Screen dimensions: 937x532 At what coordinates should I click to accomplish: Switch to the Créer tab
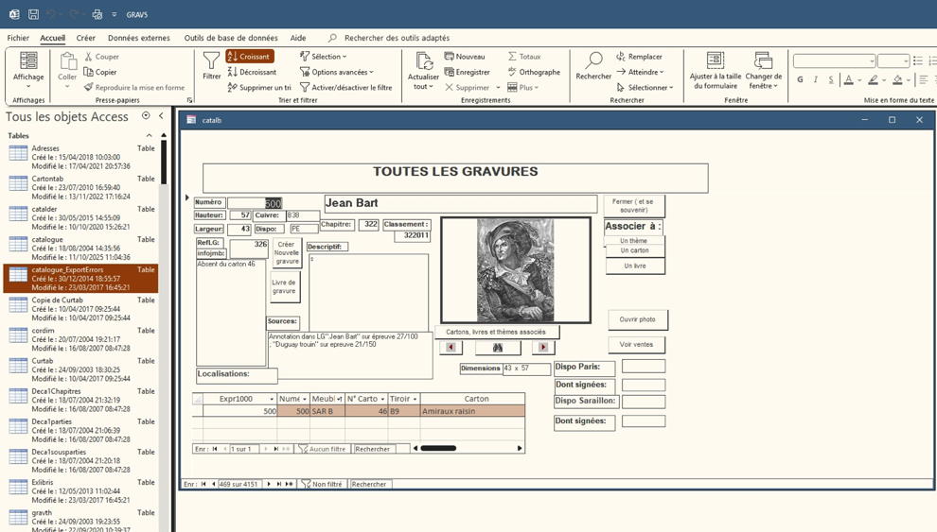(x=85, y=38)
